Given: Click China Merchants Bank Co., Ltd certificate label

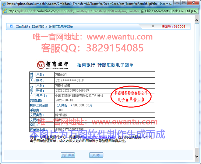Looking at the screenshot, I should pyautogui.click(x=171, y=11).
